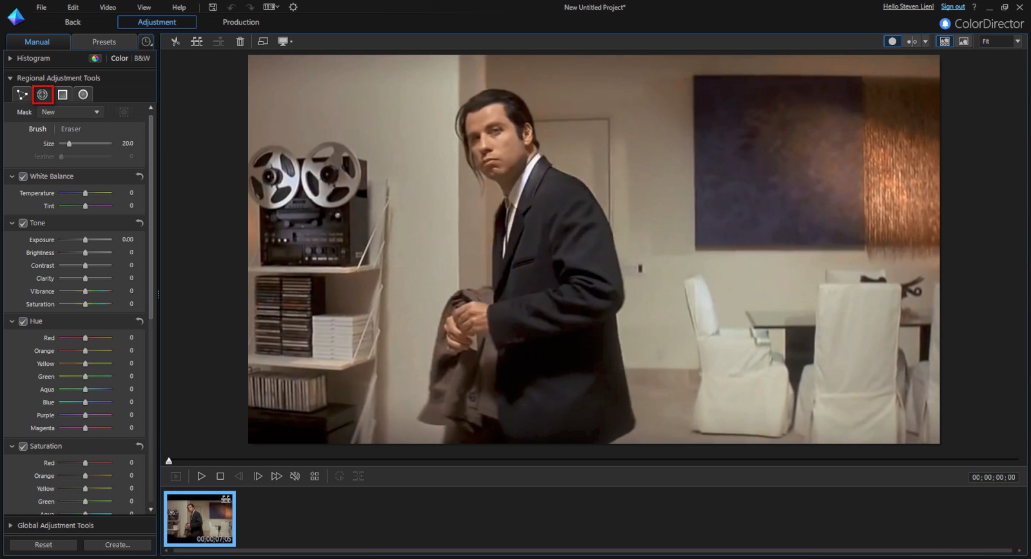
Task: Click the undock preview window icon
Action: pos(263,41)
